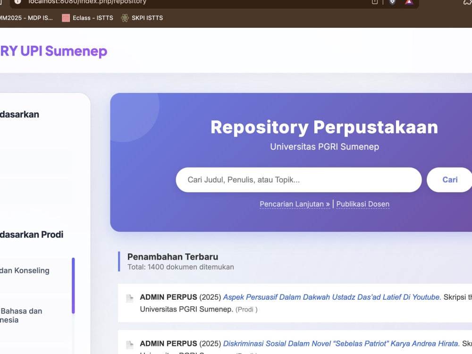
Task: Click the Brave Shields lion icon
Action: (392, 2)
